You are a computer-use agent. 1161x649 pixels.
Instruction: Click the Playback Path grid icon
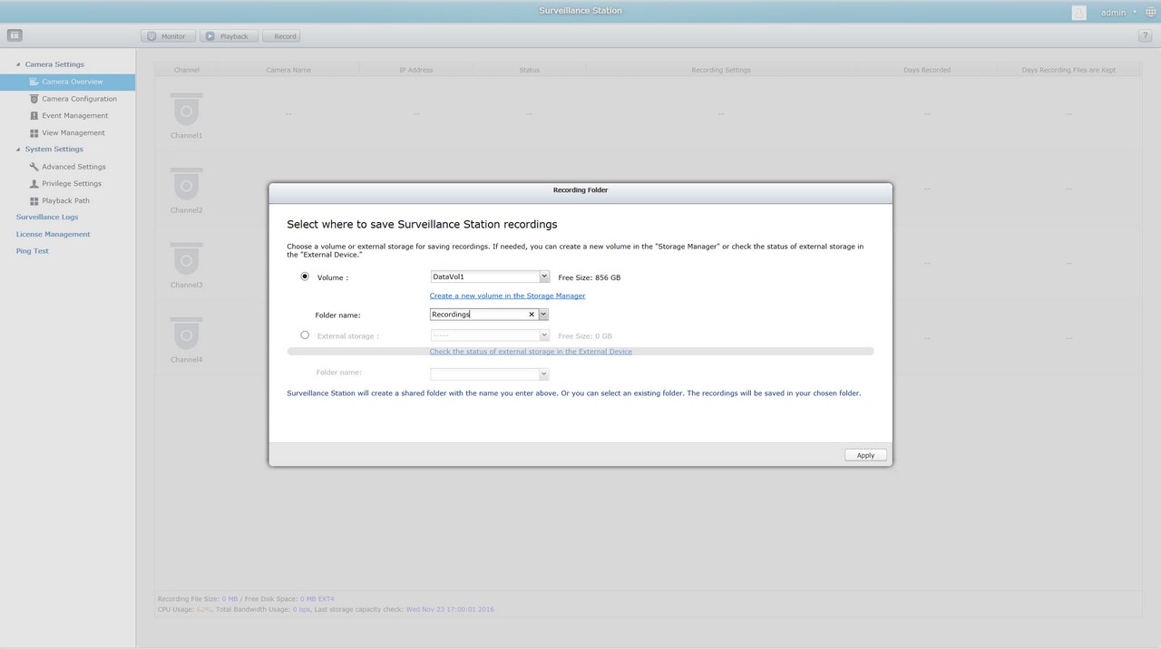tap(34, 201)
